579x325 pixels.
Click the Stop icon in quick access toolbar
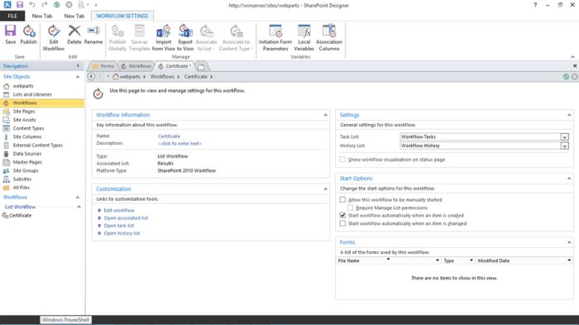pos(69,5)
